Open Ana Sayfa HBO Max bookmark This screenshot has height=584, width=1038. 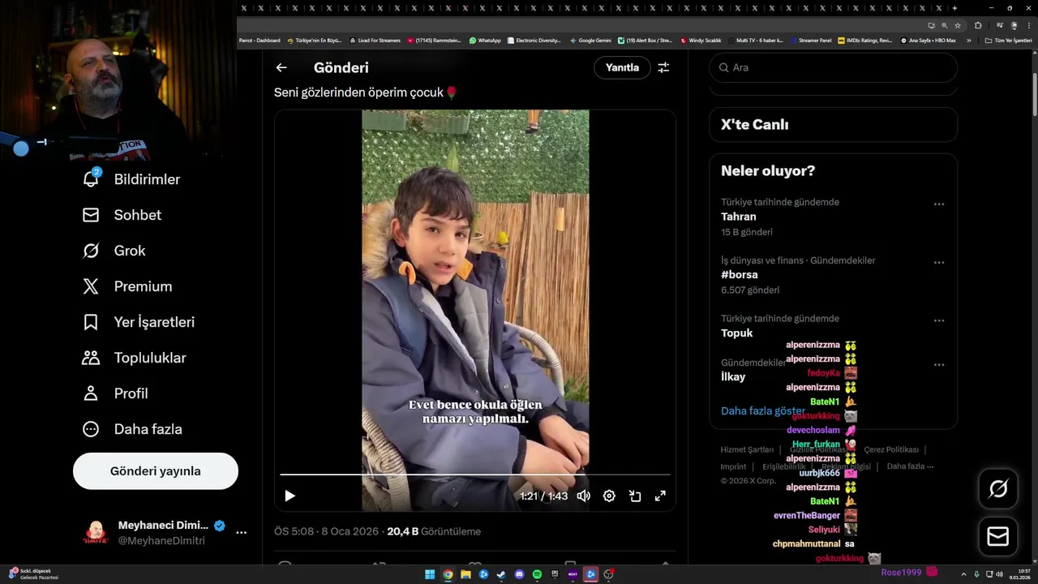pyautogui.click(x=929, y=40)
